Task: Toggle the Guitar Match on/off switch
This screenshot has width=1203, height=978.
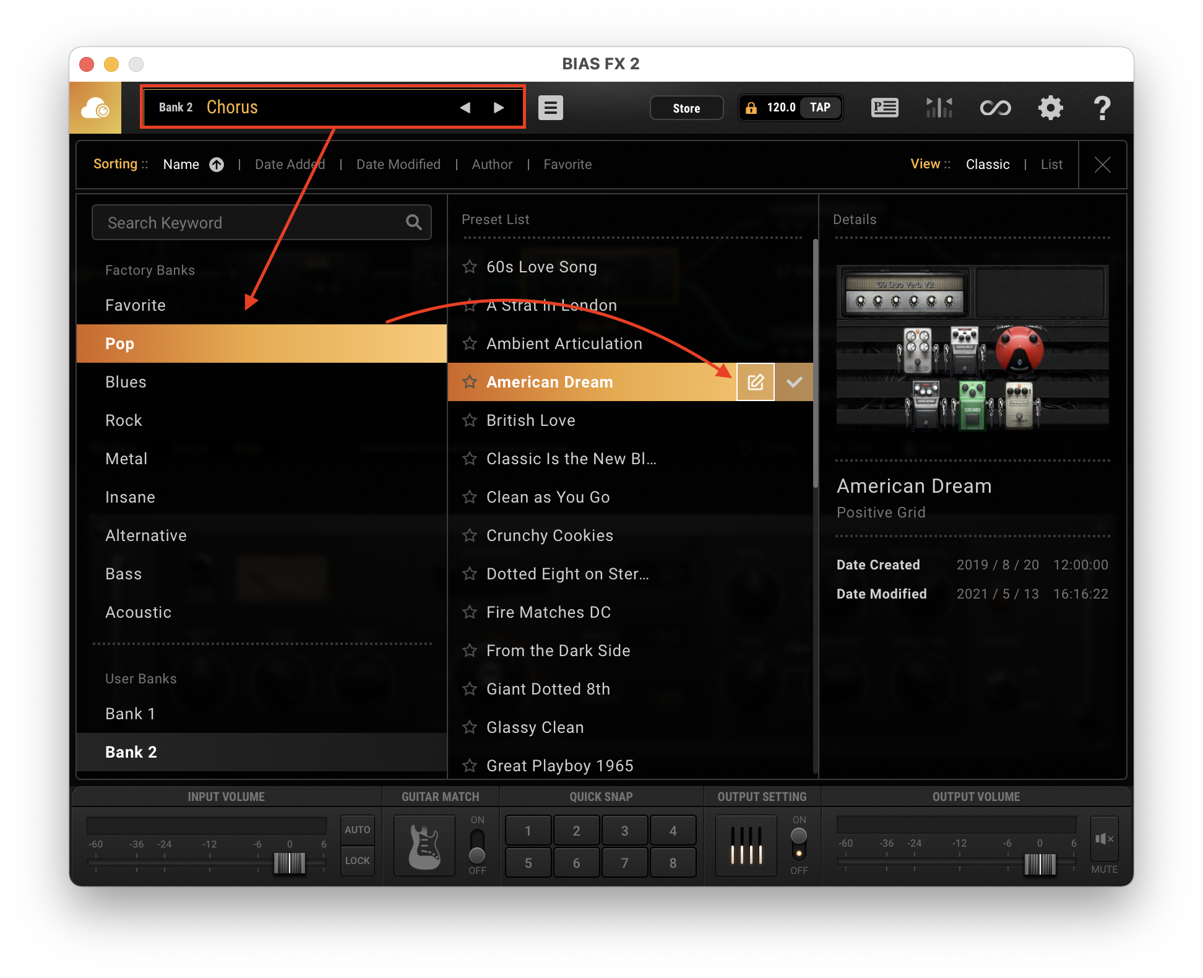Action: pos(477,846)
